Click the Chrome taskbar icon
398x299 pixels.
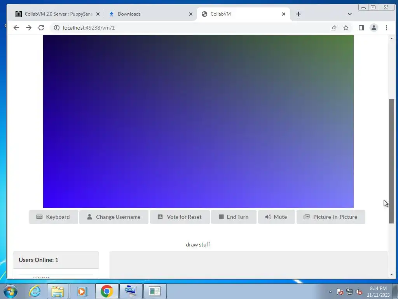[106, 291]
